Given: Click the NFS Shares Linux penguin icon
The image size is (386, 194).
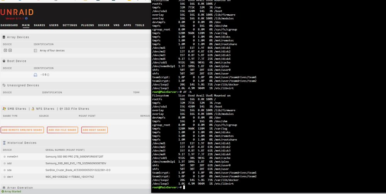Looking at the screenshot, I should tap(33, 109).
